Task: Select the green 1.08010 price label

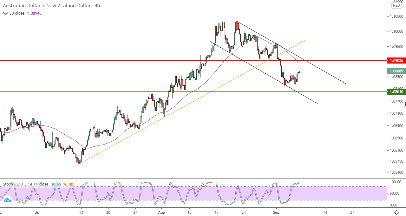Action: 396,92
